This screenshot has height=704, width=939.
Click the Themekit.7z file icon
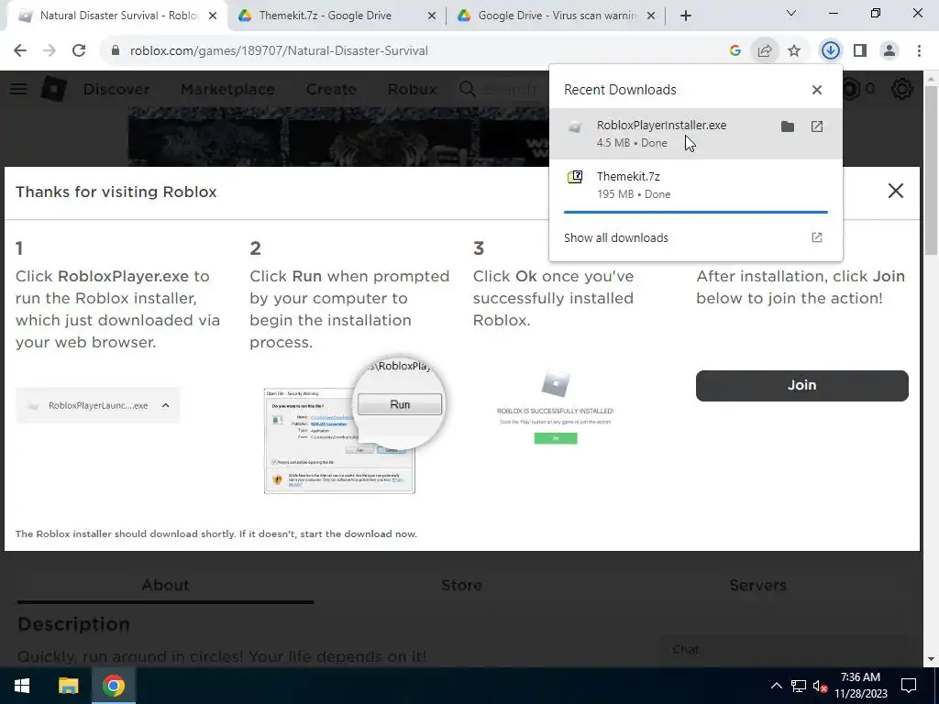coord(575,177)
